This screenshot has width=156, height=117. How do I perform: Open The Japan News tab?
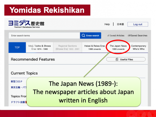(x=118, y=48)
